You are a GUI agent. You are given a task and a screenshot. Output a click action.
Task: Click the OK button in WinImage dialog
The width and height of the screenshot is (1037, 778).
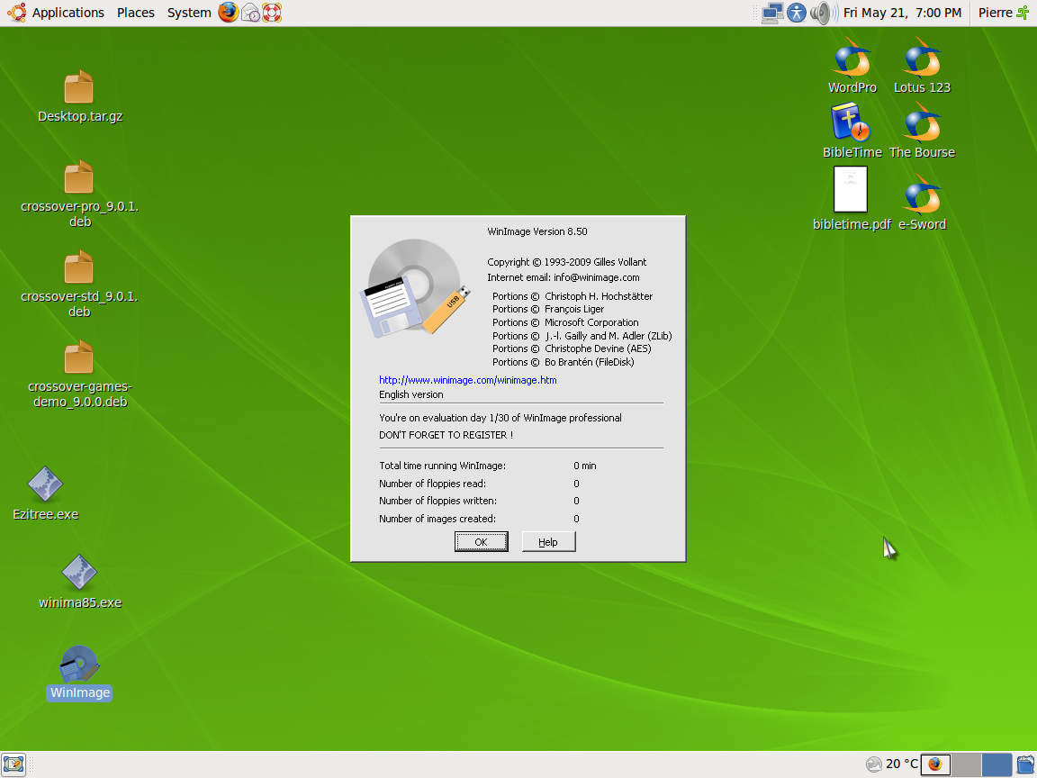[x=481, y=541]
